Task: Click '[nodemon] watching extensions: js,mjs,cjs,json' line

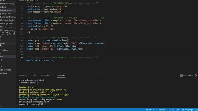Action: [x=44, y=95]
